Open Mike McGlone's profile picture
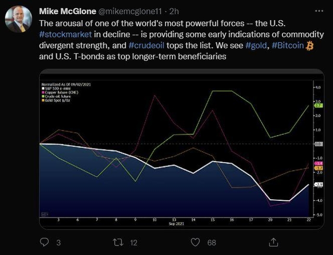The width and height of the screenshot is (333, 255). tap(19, 20)
